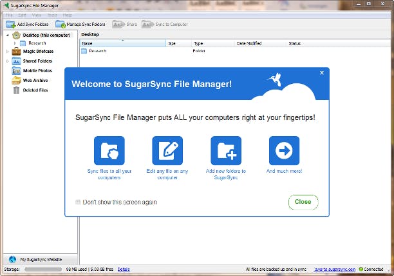The height and width of the screenshot is (276, 394).
Task: Open the Deleted Files trash icon
Action: (x=16, y=90)
